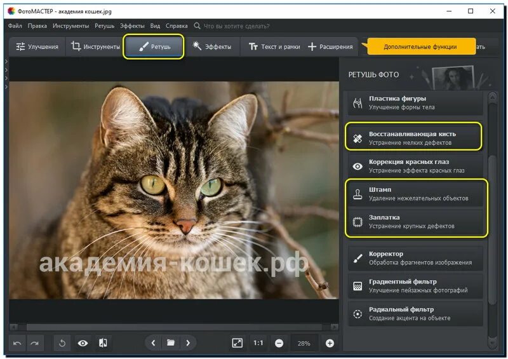Go to previous photo
Viewport: 508px width, 359px height.
coord(153,343)
